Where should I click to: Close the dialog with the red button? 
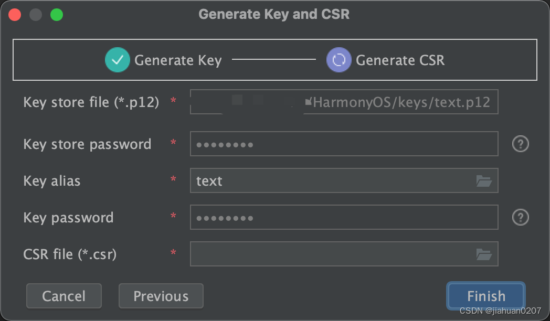(x=15, y=15)
